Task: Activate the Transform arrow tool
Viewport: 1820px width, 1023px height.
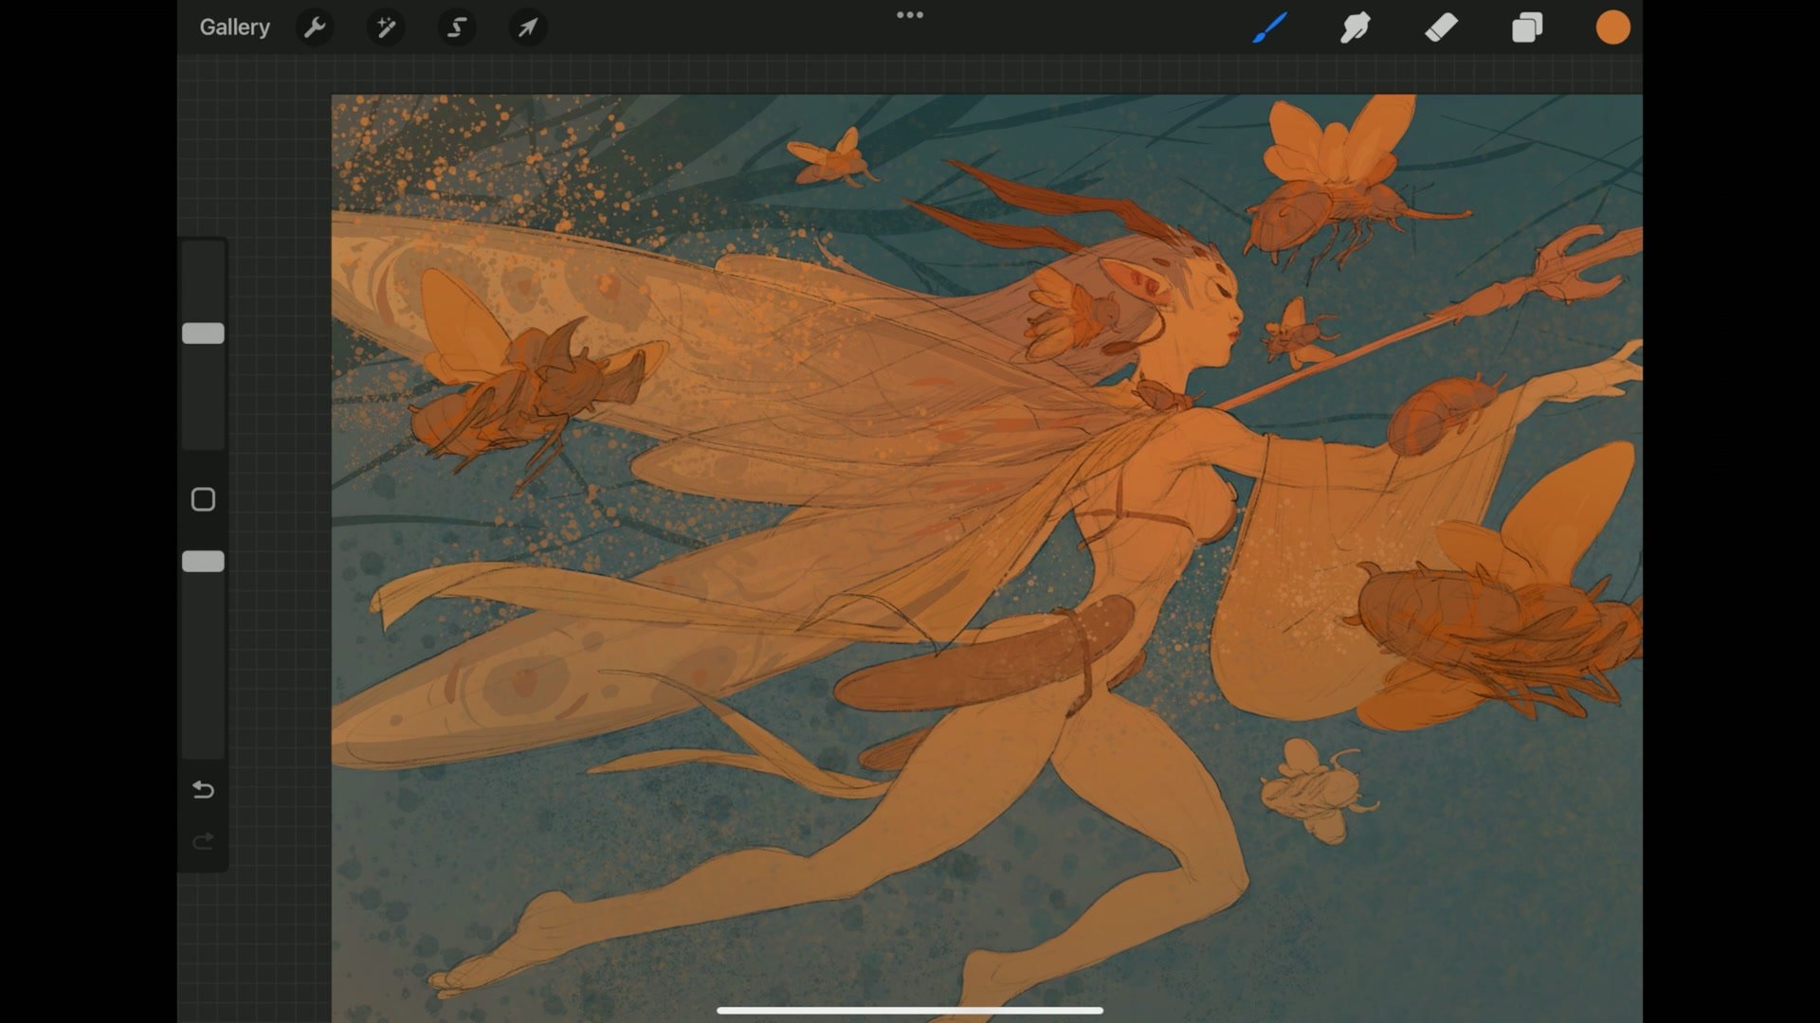Action: (x=527, y=27)
